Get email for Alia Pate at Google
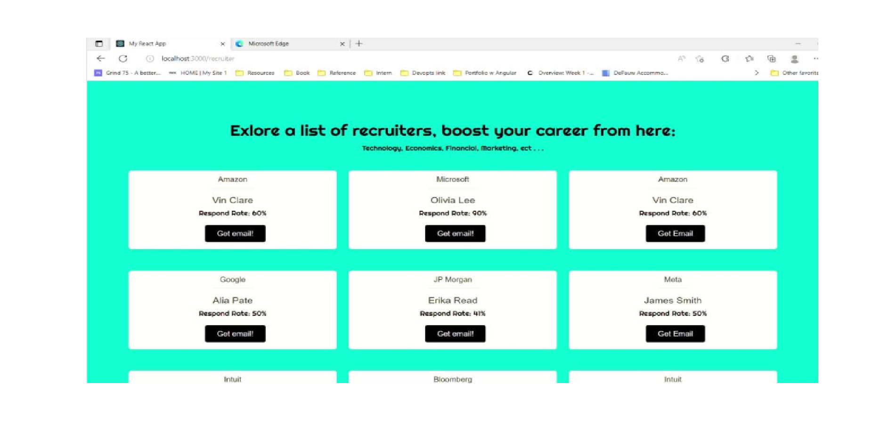 (x=235, y=334)
